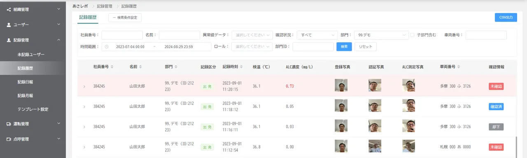Open ALC測定写真 thumbnail in 11:18:12 row
This screenshot has width=527, height=158.
[x=408, y=106]
